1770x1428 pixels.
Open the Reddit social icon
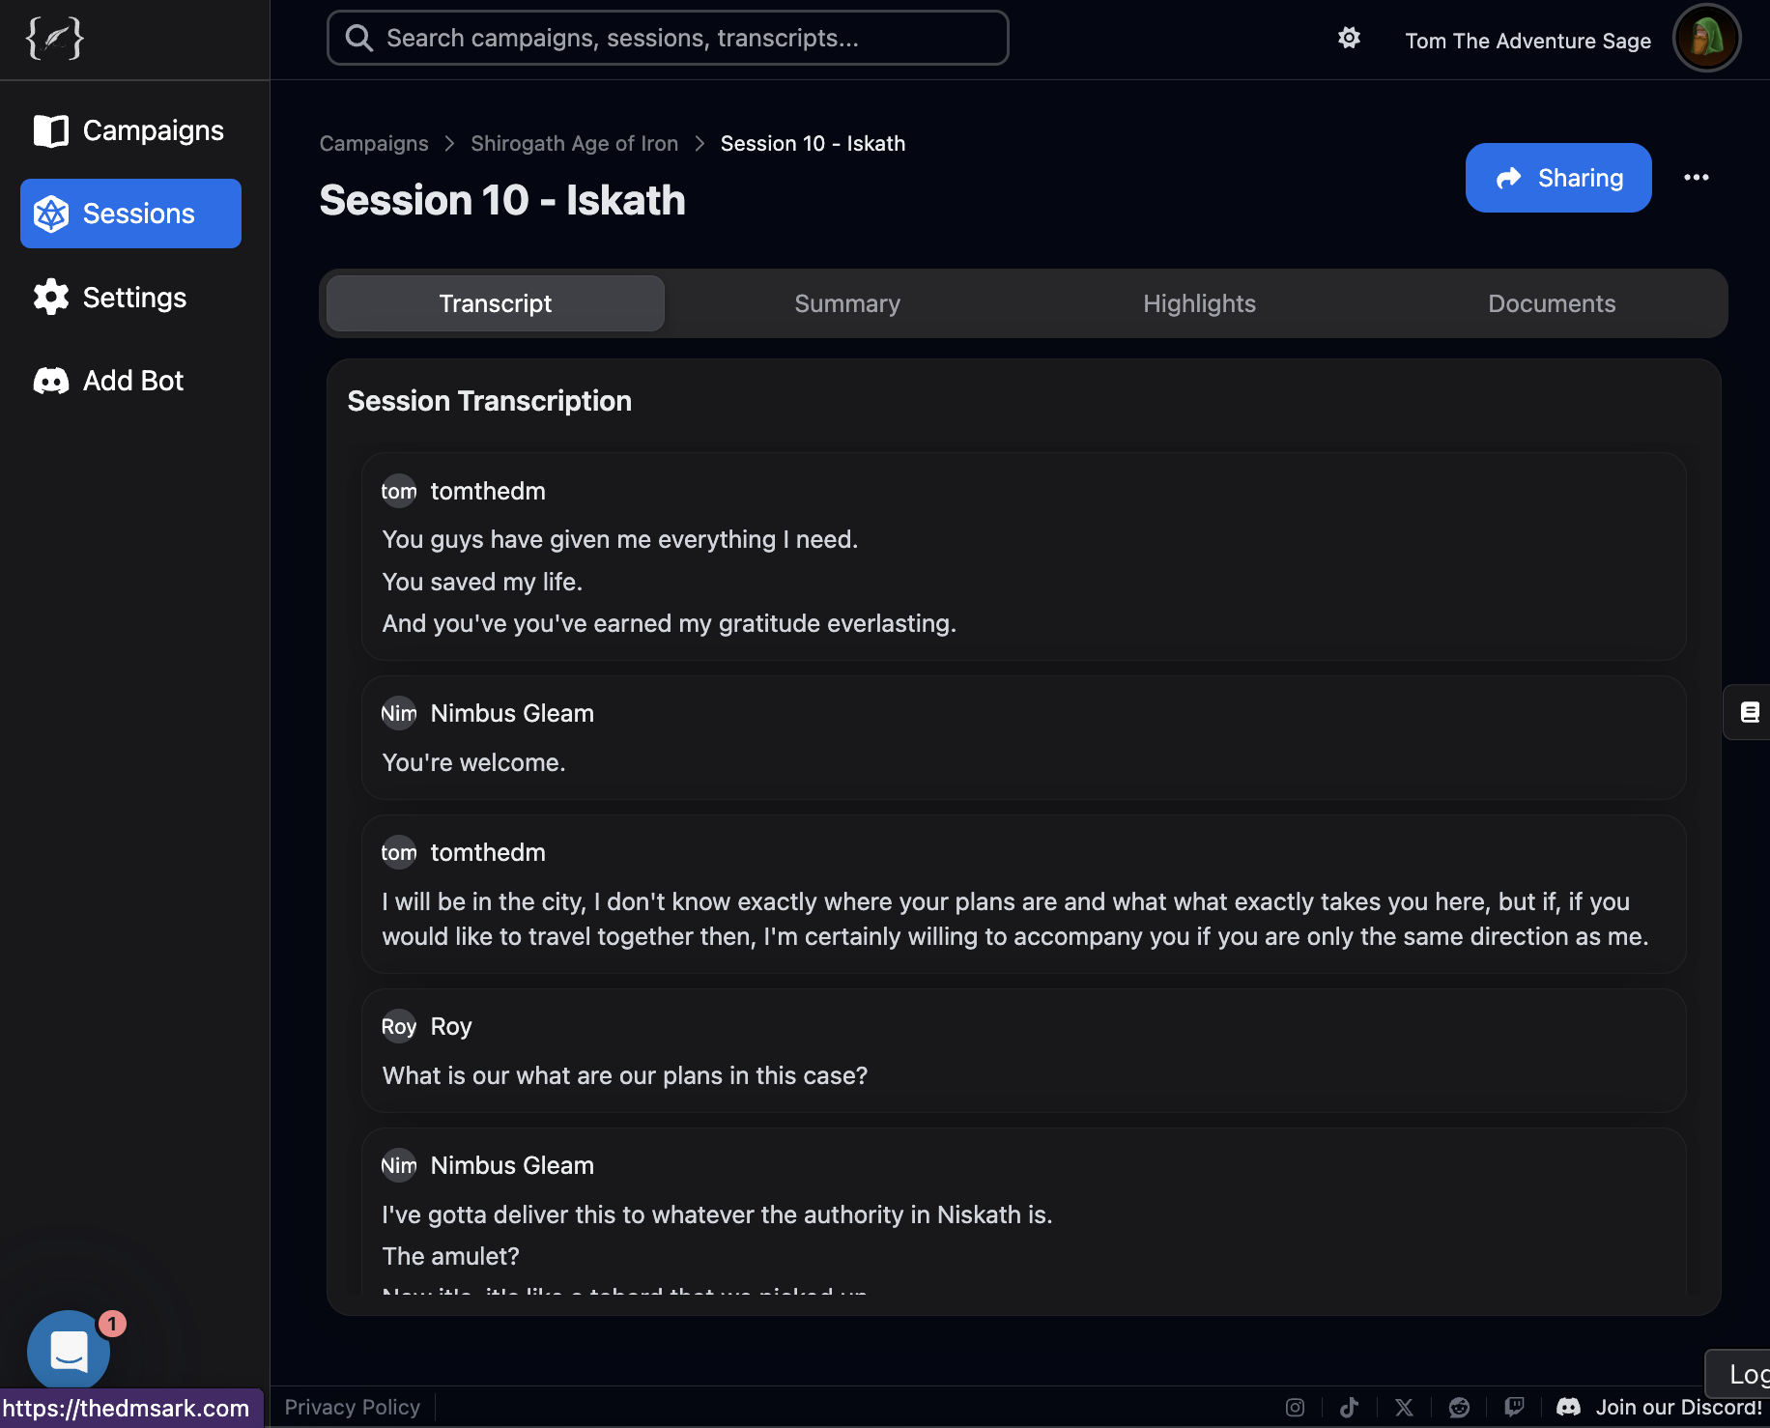[x=1459, y=1408]
